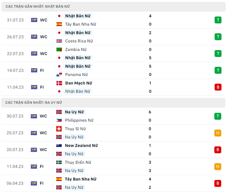Click the WC competition icon on 26.07.23 row
The width and height of the screenshot is (227, 194).
(x=34, y=37)
